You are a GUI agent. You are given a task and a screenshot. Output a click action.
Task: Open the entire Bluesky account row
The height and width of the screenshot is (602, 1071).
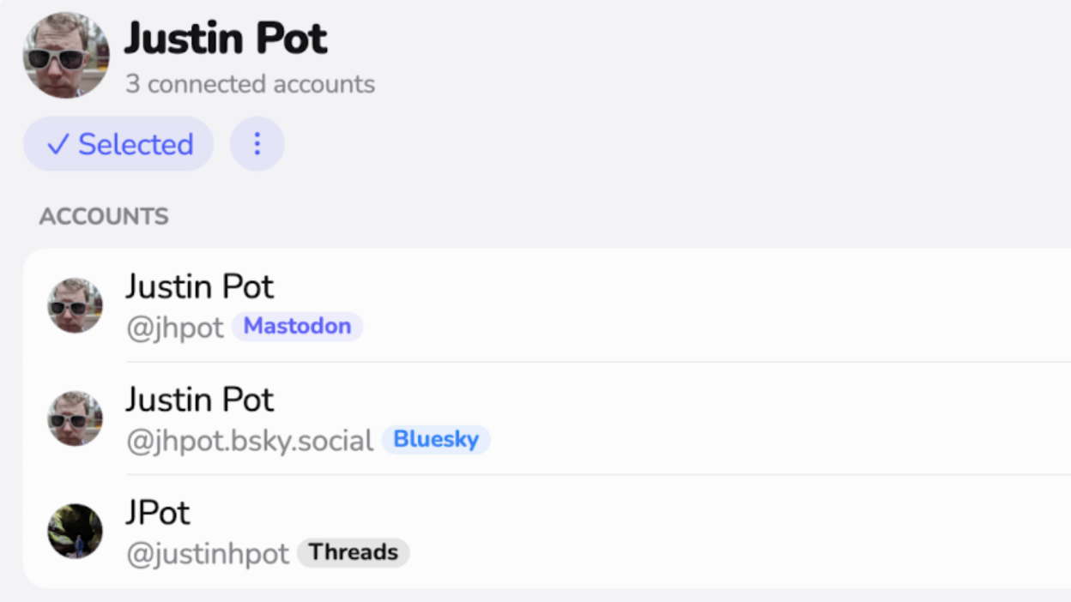(687, 418)
